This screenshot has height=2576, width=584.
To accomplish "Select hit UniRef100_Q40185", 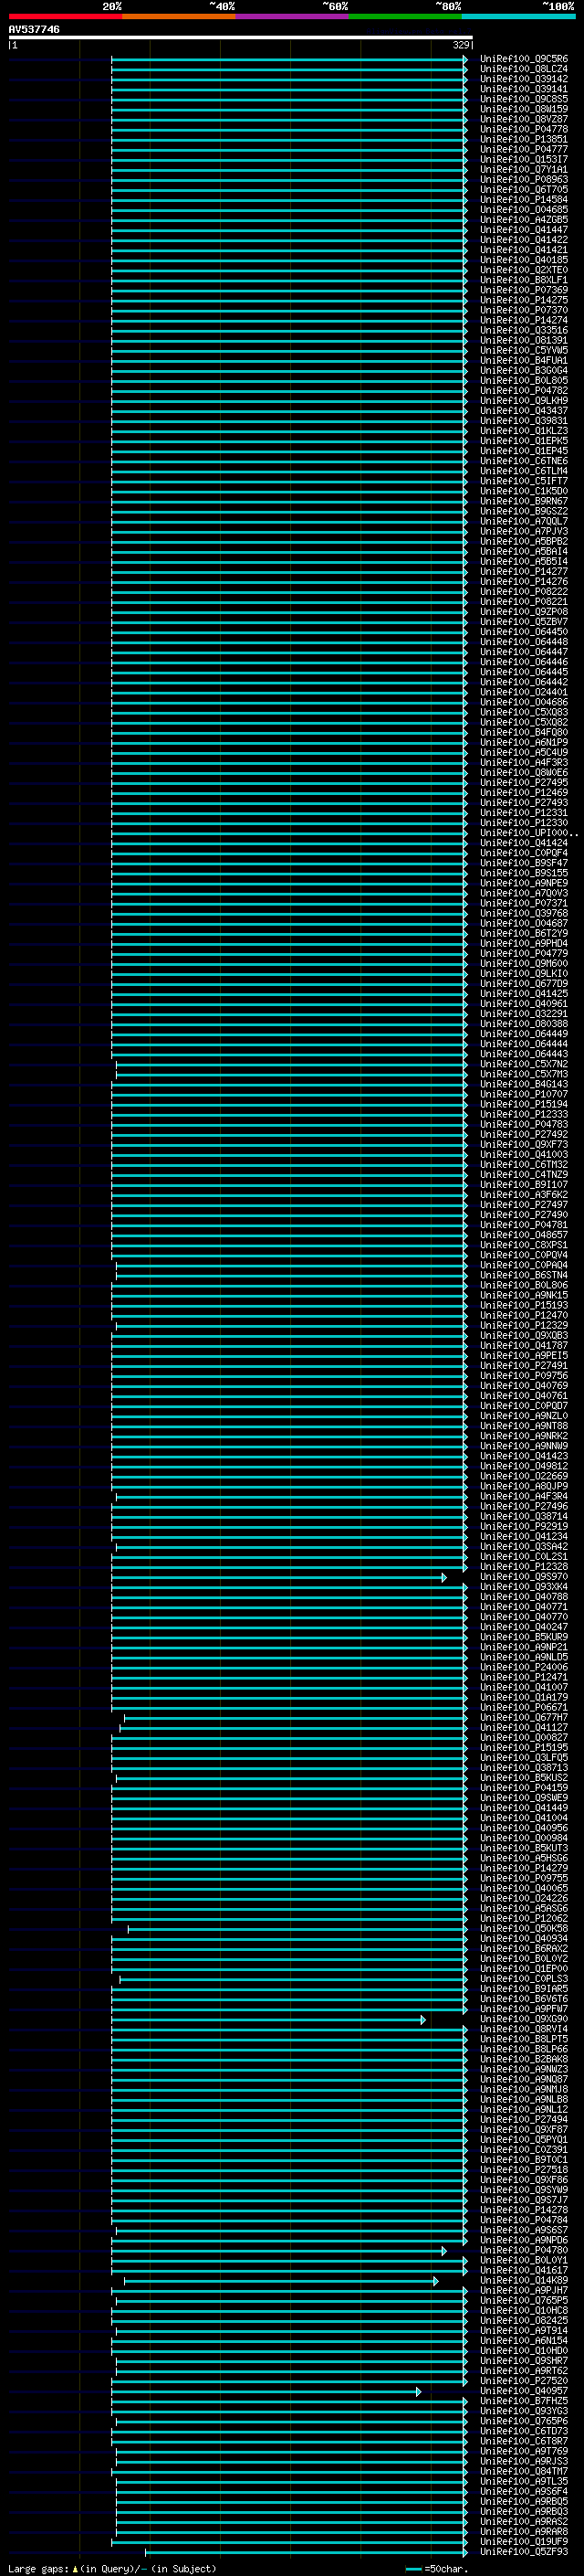I will pos(523,260).
